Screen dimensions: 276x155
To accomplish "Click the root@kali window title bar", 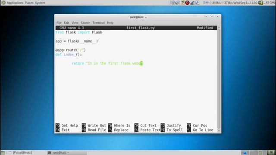I will 138,17.
